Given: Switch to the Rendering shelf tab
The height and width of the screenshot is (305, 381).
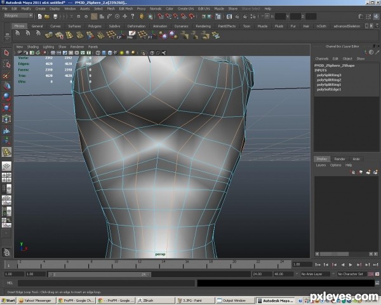Looking at the screenshot, I should (203, 26).
